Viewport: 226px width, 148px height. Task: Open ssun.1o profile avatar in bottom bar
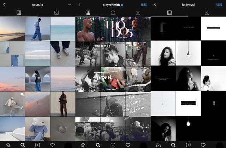68,145
